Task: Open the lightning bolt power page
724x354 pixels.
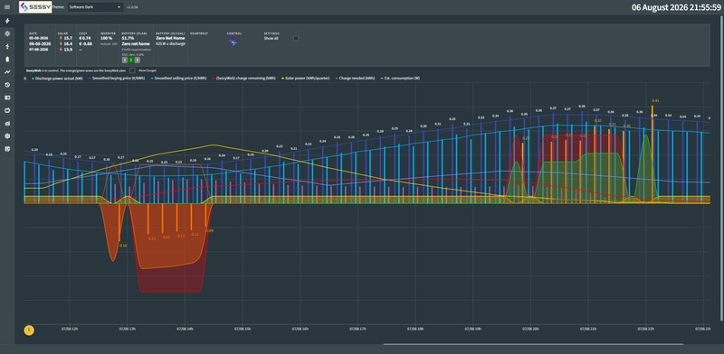Action: click(7, 21)
